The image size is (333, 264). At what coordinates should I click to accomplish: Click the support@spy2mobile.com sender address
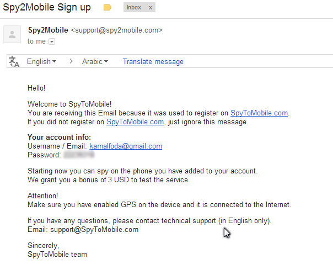click(x=116, y=30)
